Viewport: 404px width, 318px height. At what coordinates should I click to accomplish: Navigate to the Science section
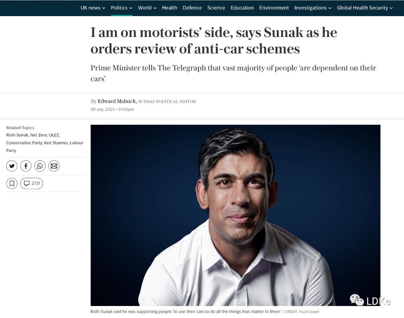(x=216, y=8)
